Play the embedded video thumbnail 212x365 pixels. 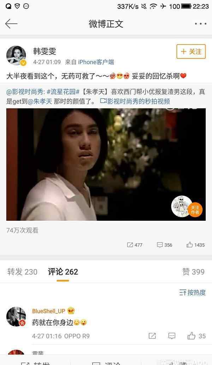coord(106,164)
